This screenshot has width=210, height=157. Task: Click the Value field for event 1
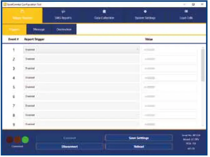pyautogui.click(x=169, y=50)
